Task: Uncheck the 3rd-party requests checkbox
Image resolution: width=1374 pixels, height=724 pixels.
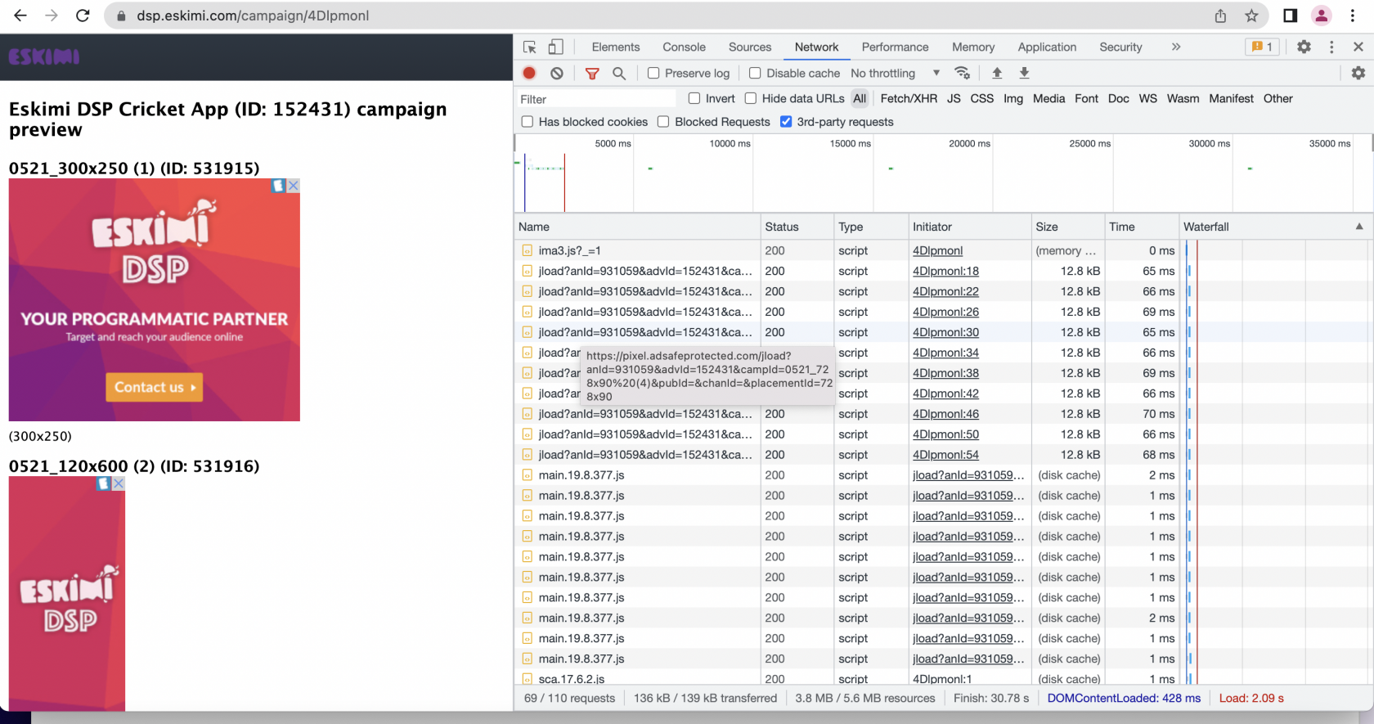Action: pyautogui.click(x=786, y=122)
